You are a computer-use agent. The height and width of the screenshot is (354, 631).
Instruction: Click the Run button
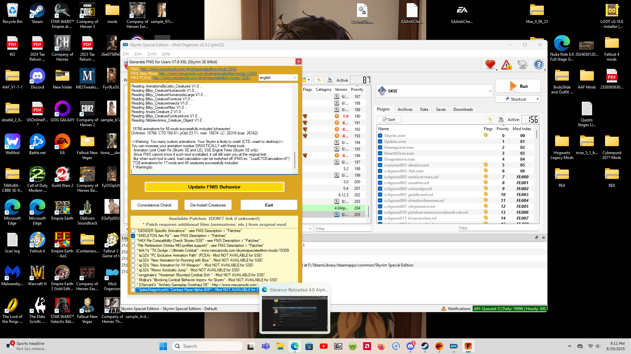[518, 86]
